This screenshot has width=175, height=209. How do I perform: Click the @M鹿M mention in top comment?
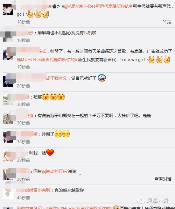(x=71, y=6)
